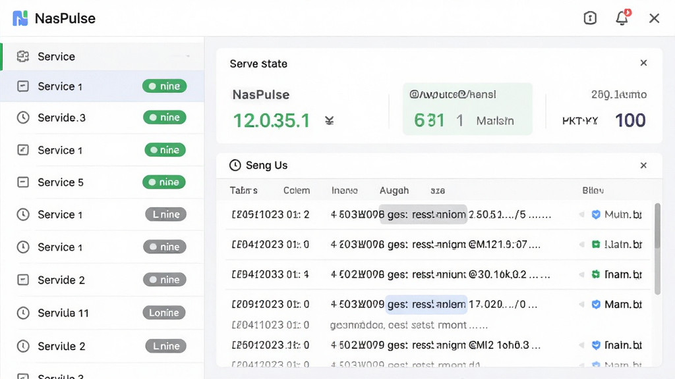
Task: Expand the small arrow left of Inam.bt
Action: tap(581, 274)
